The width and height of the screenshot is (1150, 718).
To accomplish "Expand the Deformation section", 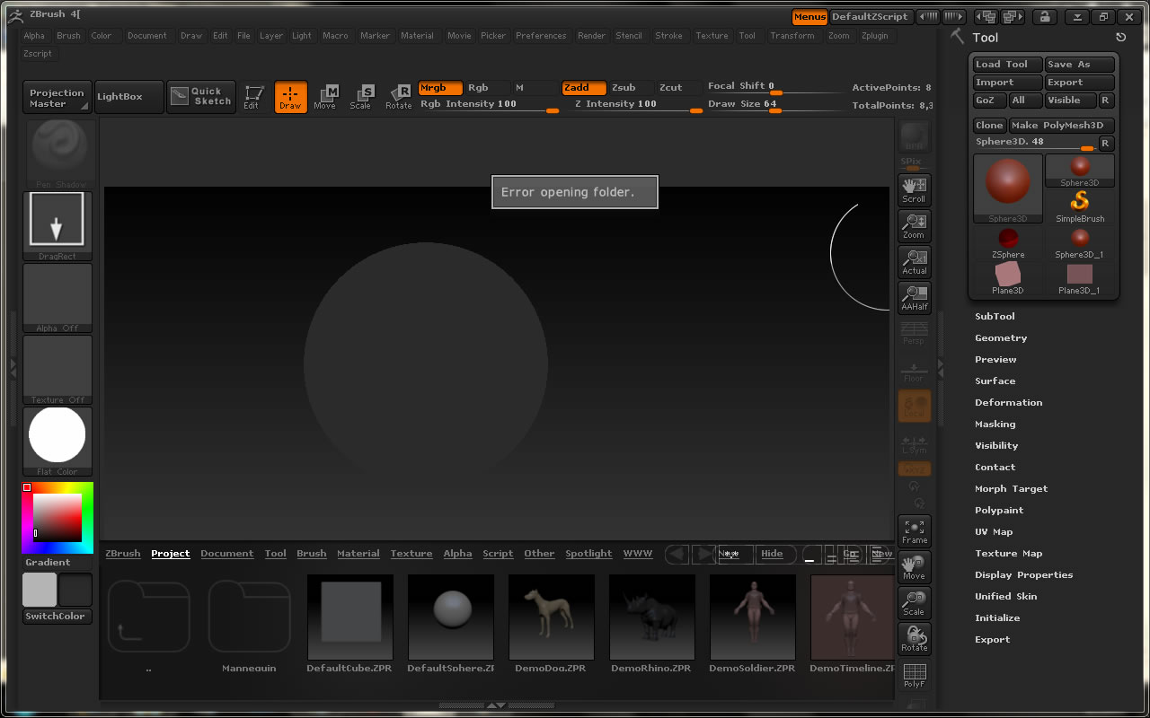I will [x=1008, y=402].
